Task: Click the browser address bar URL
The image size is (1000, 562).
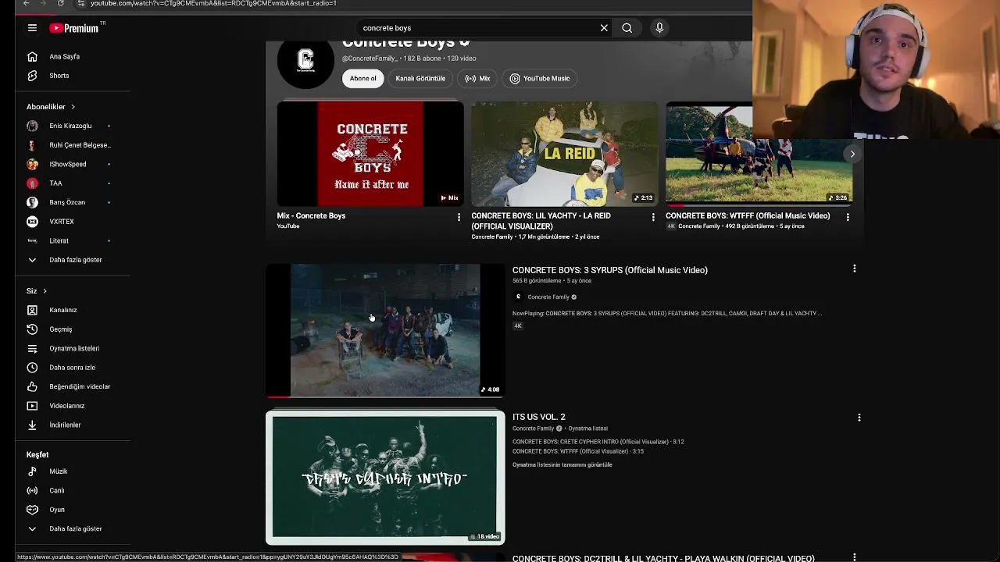Action: pyautogui.click(x=213, y=3)
